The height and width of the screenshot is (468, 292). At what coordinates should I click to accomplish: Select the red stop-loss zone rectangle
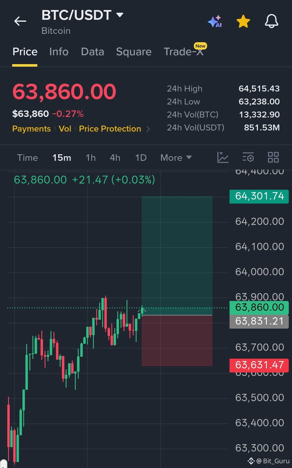click(177, 341)
